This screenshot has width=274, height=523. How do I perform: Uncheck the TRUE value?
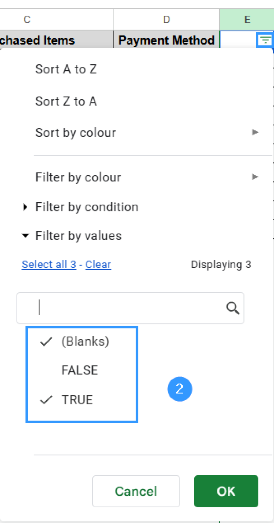tap(77, 400)
